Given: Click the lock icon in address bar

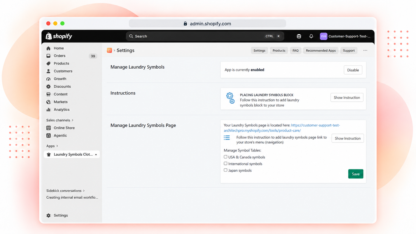Looking at the screenshot, I should [x=185, y=24].
